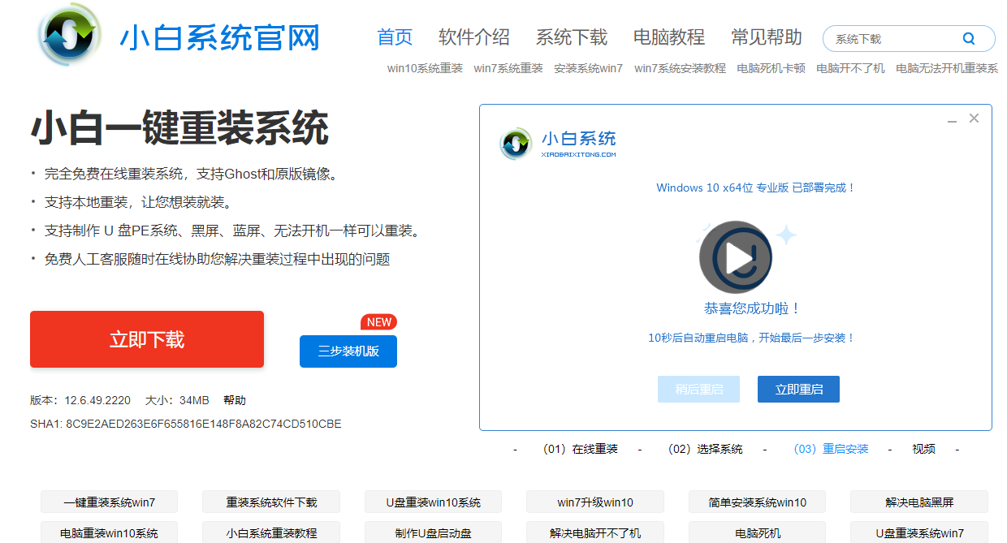1007x543 pixels.
Task: Select the (03) 重启安装 step tab
Action: coord(831,449)
